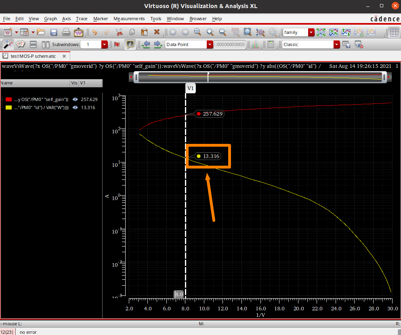Click the marker value input field
The width and height of the screenshot is (401, 335).
tap(229, 44)
